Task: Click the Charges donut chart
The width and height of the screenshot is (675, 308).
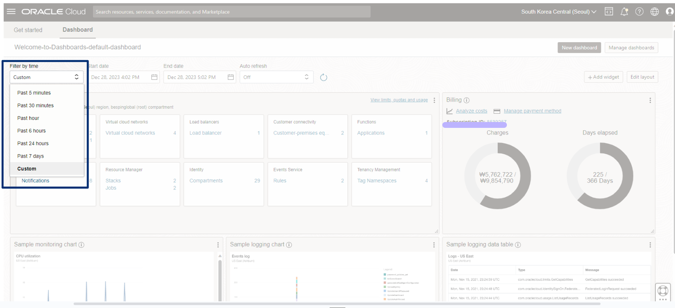Action: (x=497, y=176)
